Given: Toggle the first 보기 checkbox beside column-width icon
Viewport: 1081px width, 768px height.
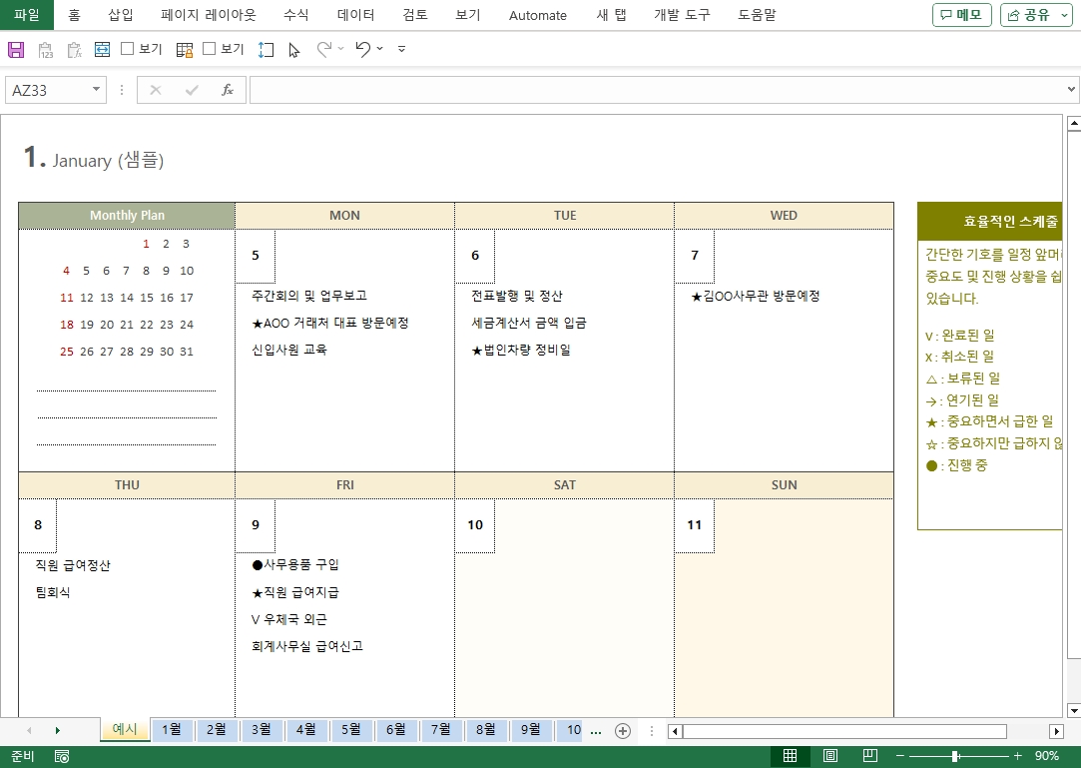Looking at the screenshot, I should click(128, 49).
